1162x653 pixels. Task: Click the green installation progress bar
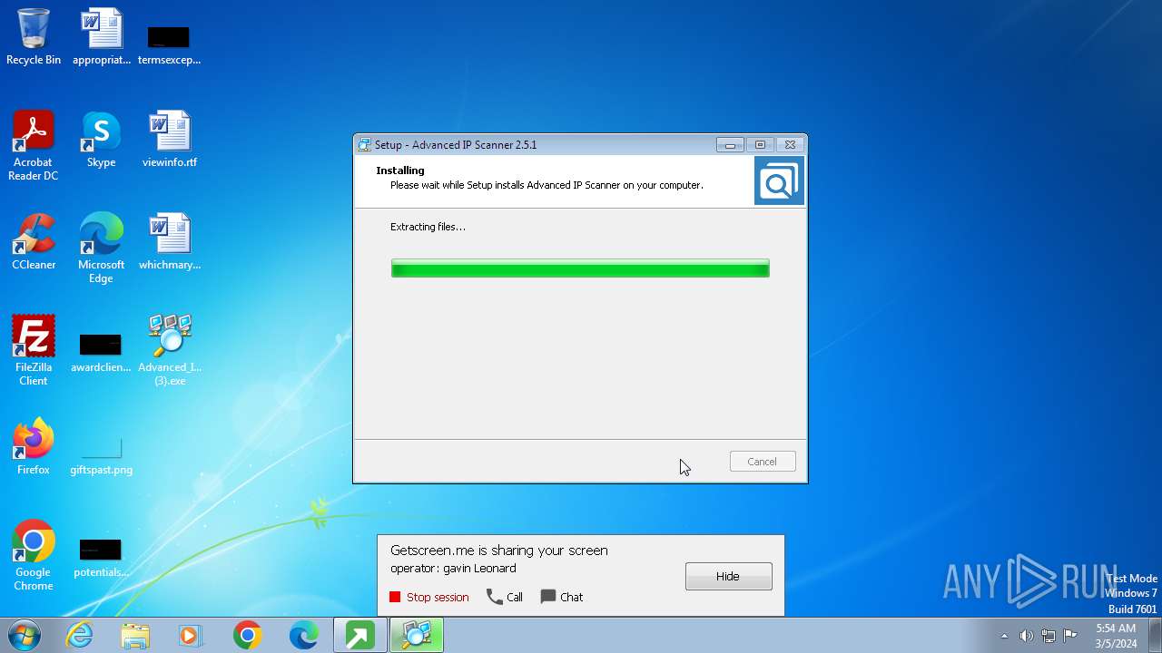(580, 268)
